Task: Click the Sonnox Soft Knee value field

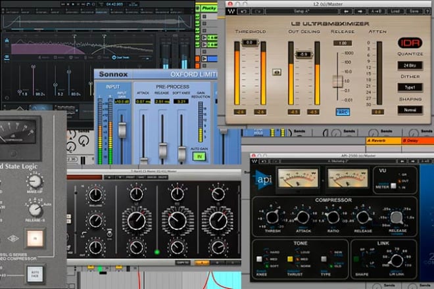Action: click(181, 101)
